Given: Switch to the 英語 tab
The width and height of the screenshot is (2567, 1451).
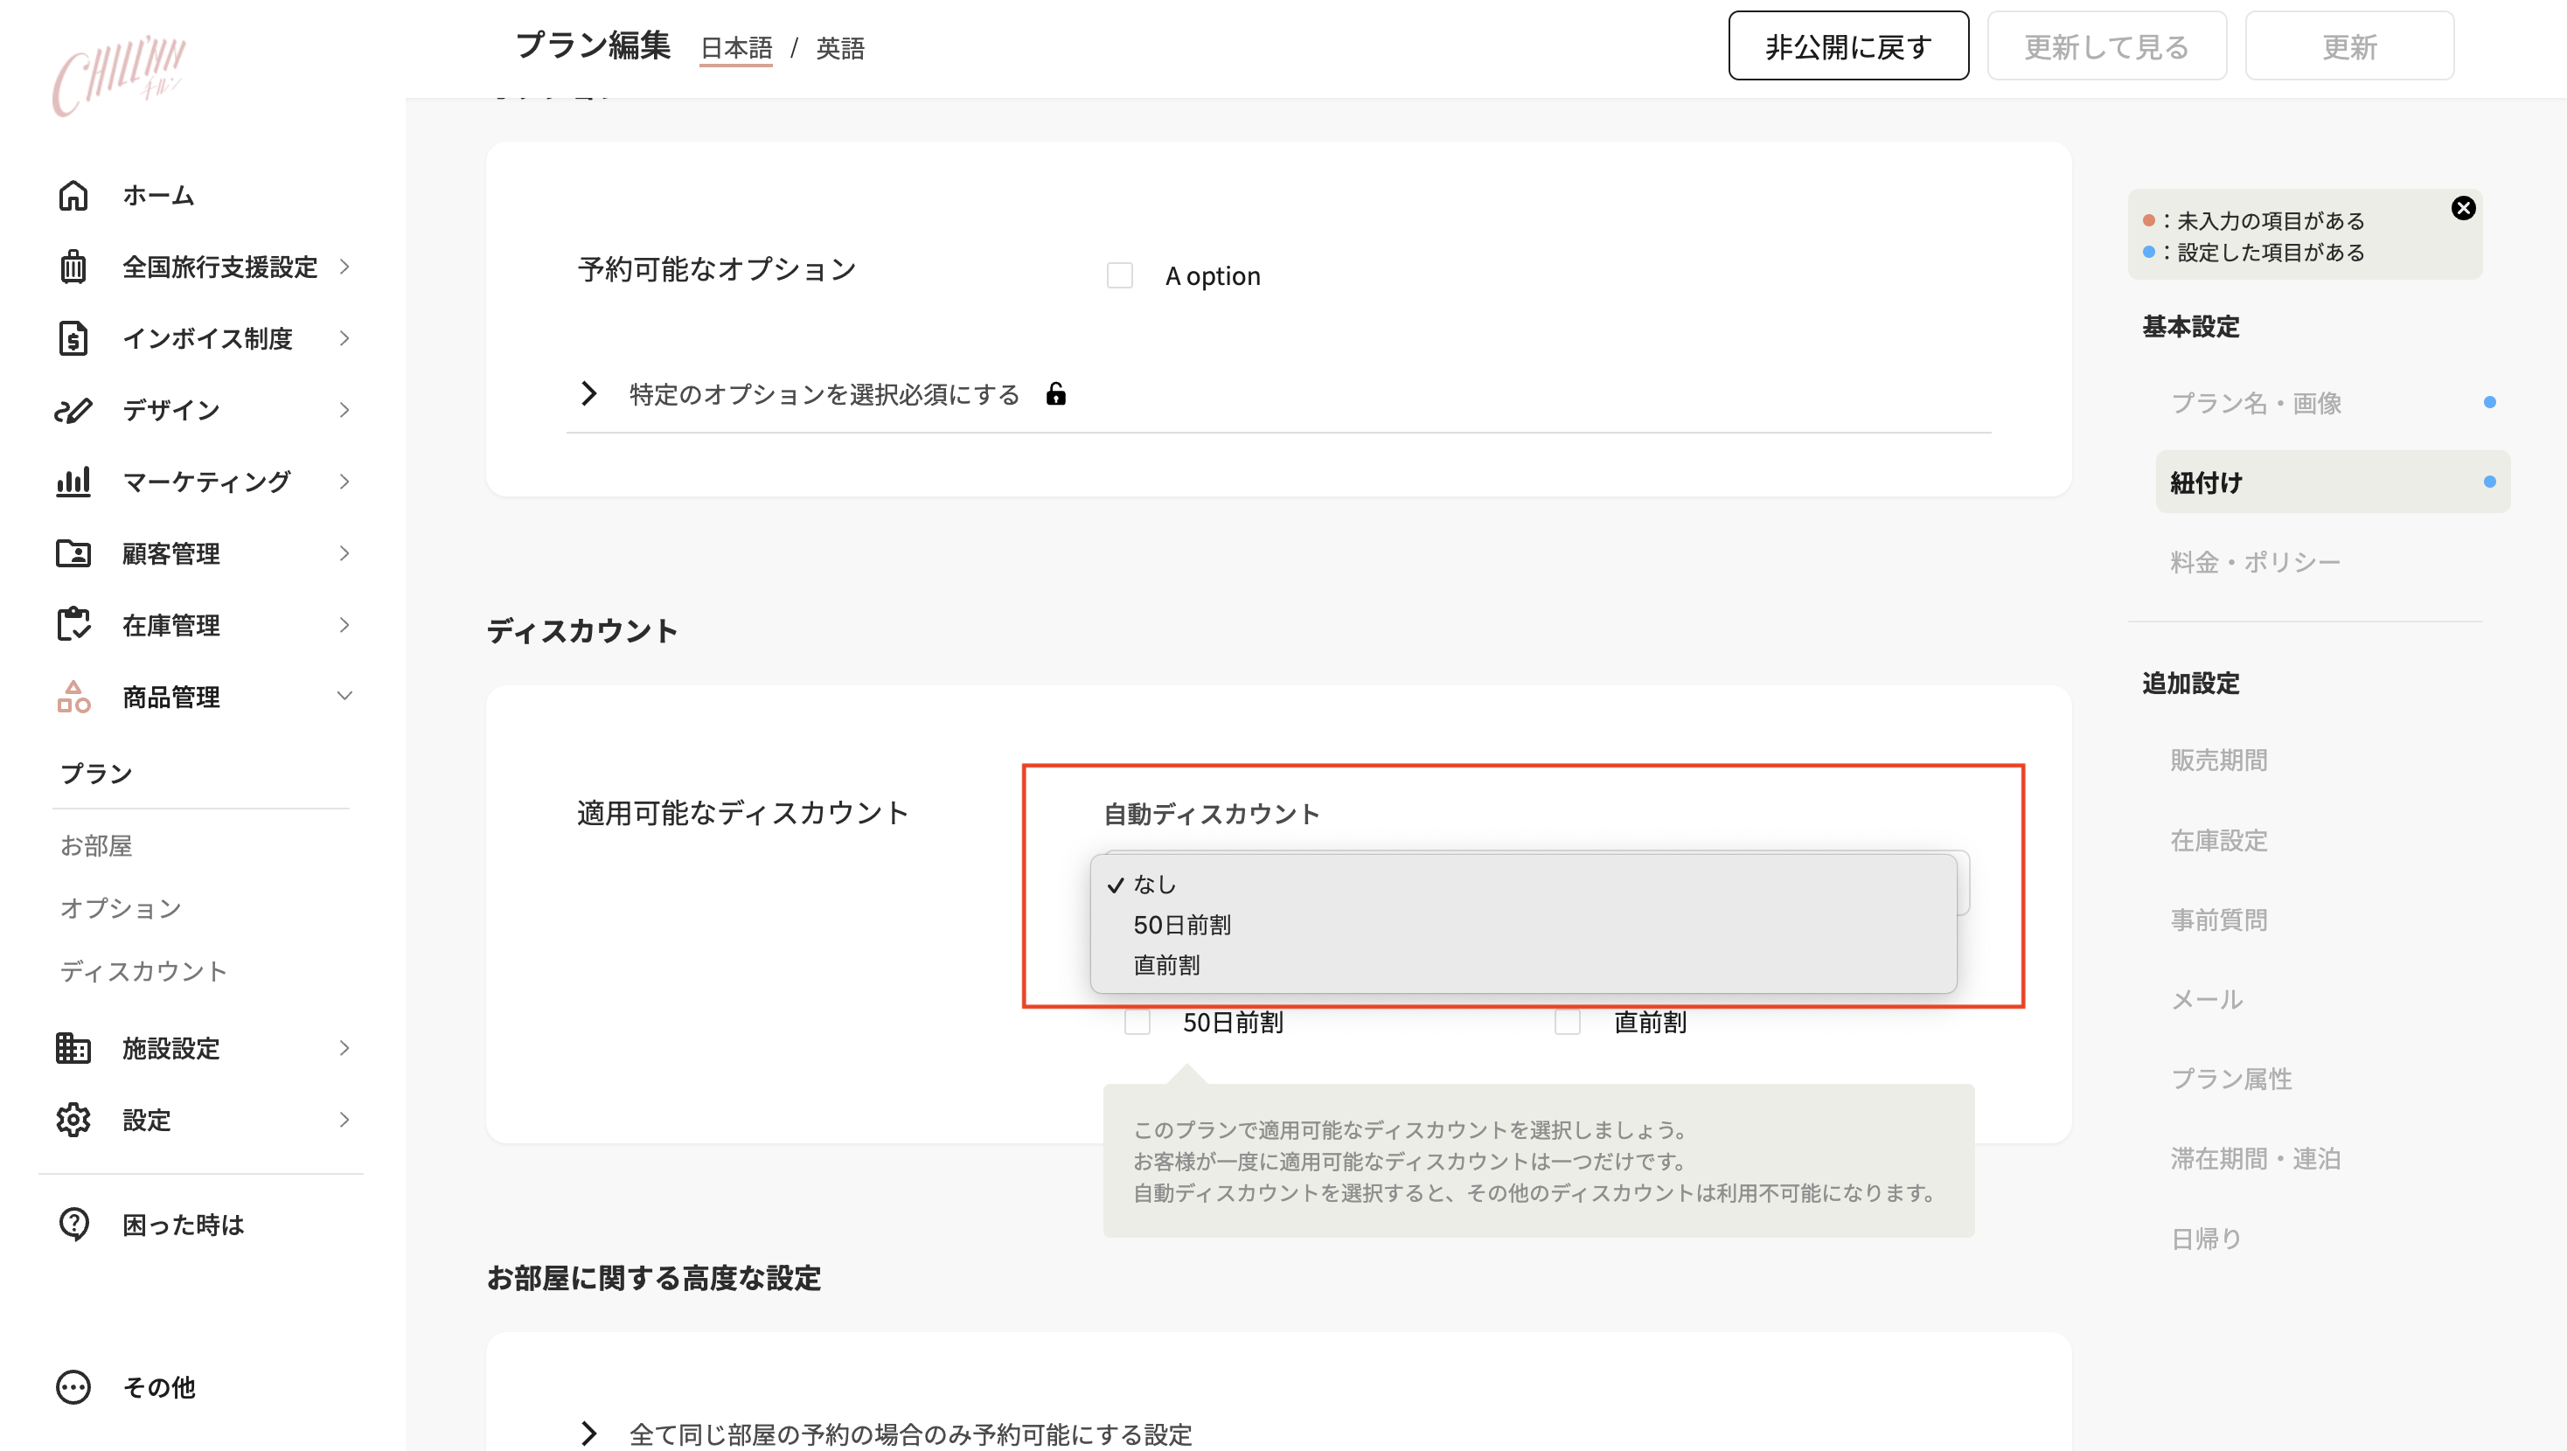Looking at the screenshot, I should [839, 48].
